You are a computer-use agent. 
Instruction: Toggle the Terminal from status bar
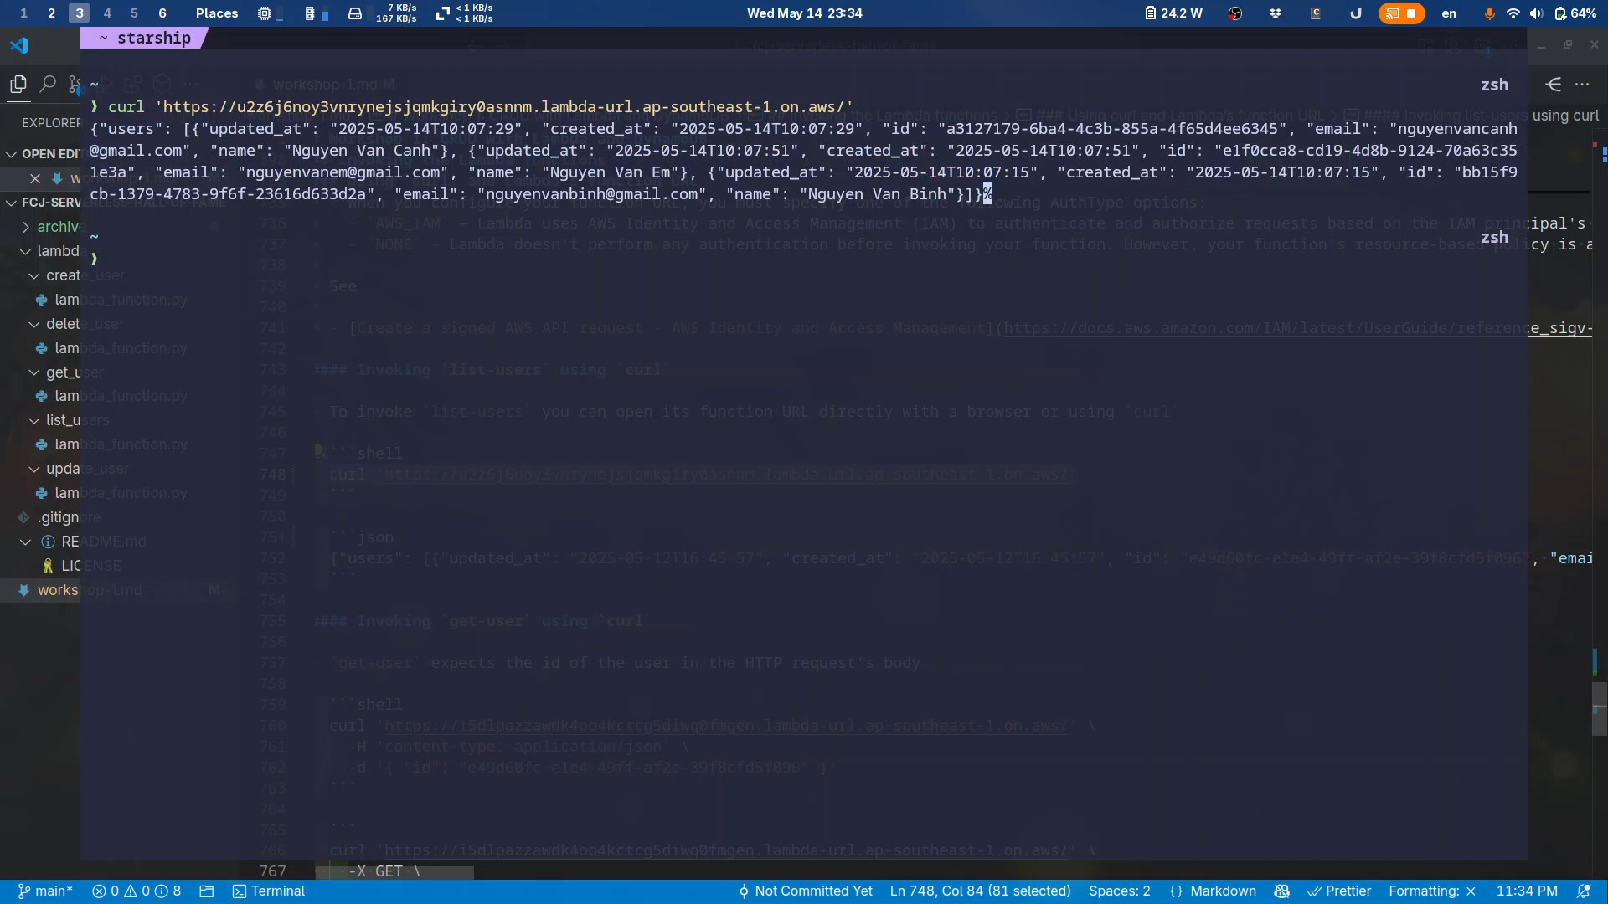(x=269, y=891)
